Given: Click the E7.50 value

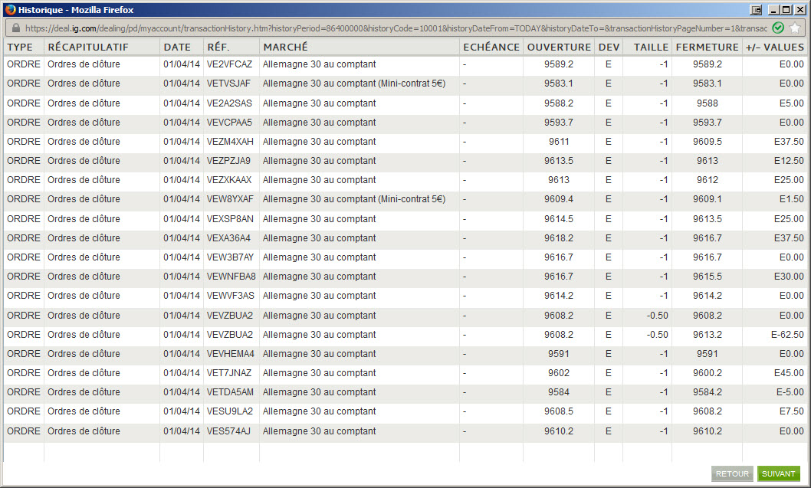Looking at the screenshot, I should [791, 411].
